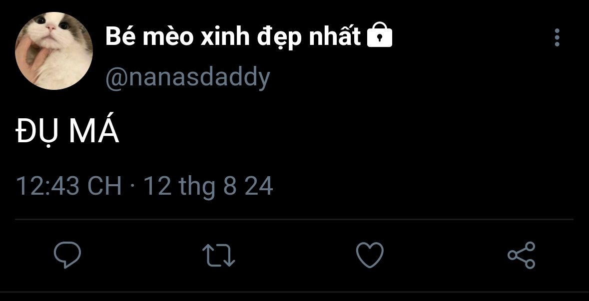The image size is (589, 301).
Task: Expand more options for this tweet
Action: [557, 37]
